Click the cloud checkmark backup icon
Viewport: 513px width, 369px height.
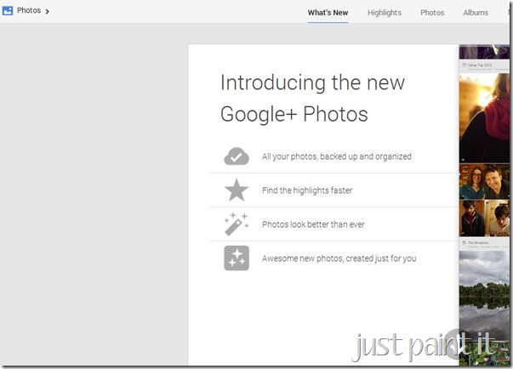237,156
